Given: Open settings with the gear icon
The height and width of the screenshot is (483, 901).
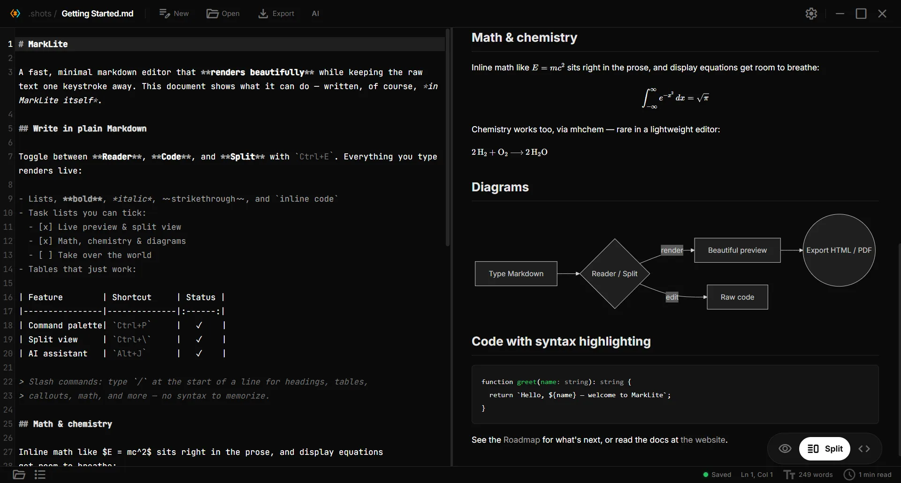Looking at the screenshot, I should pyautogui.click(x=811, y=14).
